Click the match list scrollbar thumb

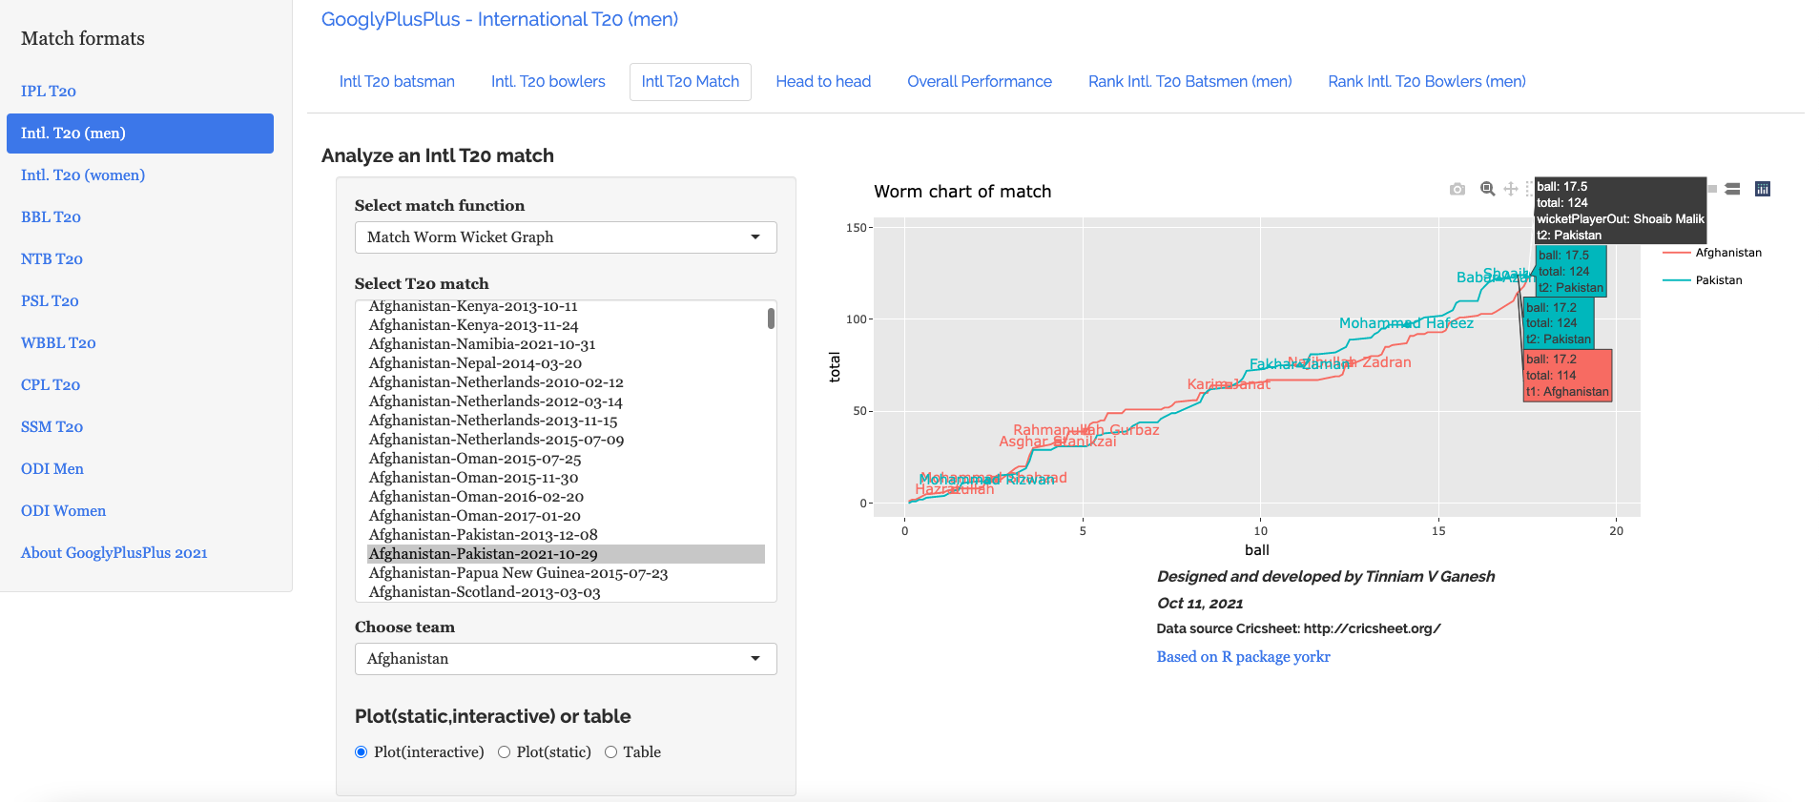(771, 319)
